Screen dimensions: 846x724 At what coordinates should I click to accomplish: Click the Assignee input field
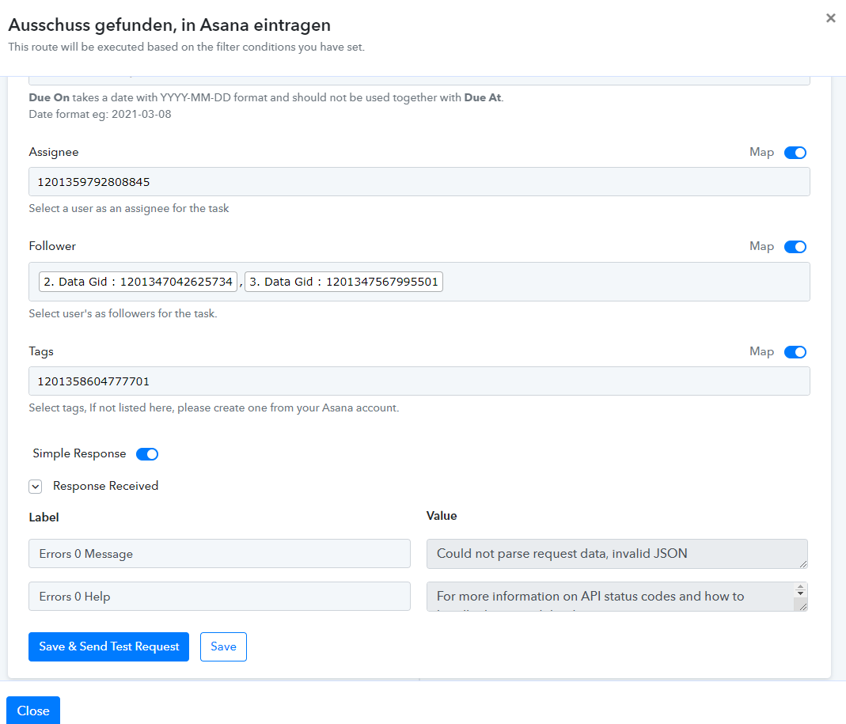point(419,182)
